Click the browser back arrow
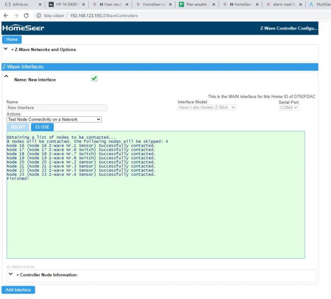Screen dimensions: 331x299 pos(6,16)
